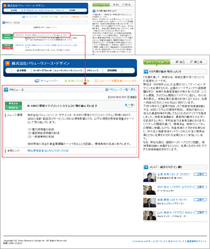Click the envelope icon in the upper small page
Image resolution: width=210 pixels, height=249 pixels.
tap(62, 17)
